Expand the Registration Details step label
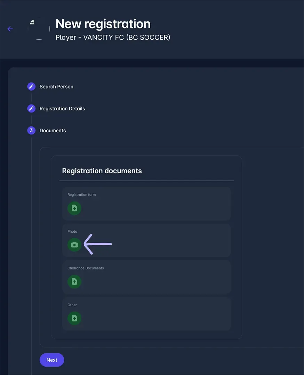This screenshot has height=375, width=304. tap(62, 109)
